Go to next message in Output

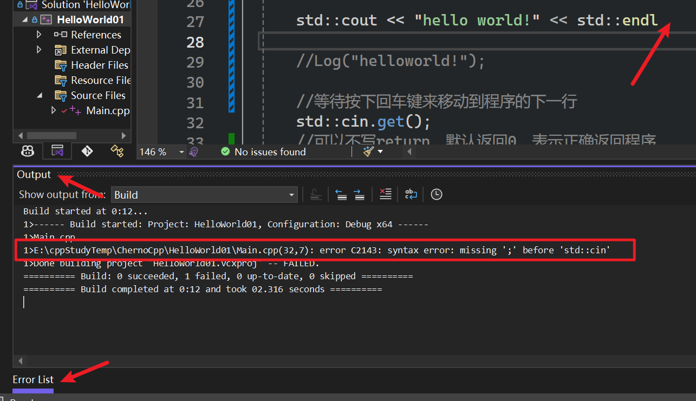(359, 194)
